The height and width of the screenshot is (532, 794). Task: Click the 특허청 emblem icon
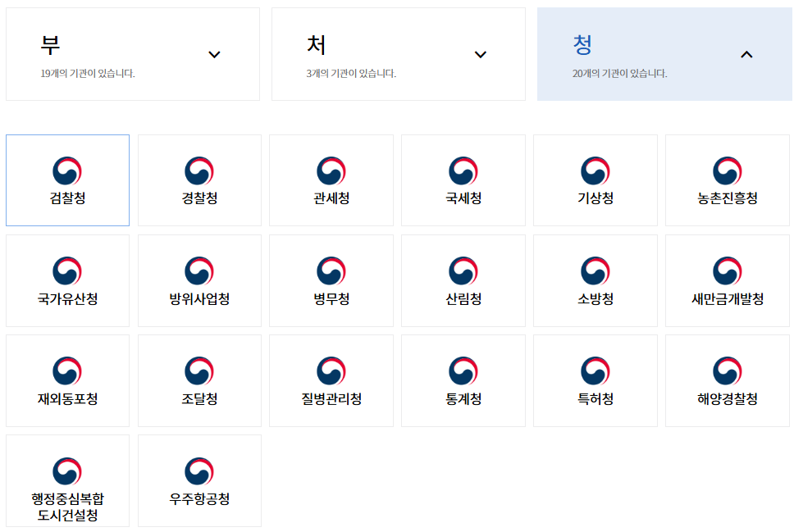click(x=595, y=371)
